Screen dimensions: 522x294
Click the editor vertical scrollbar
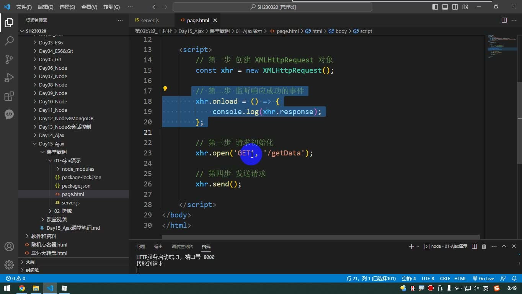pos(519,123)
